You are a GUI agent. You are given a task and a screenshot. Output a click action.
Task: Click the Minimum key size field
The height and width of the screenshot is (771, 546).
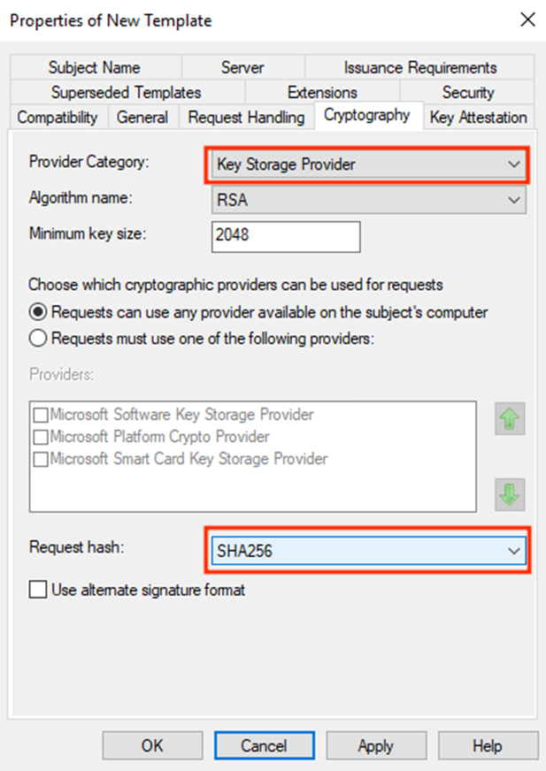coord(286,236)
